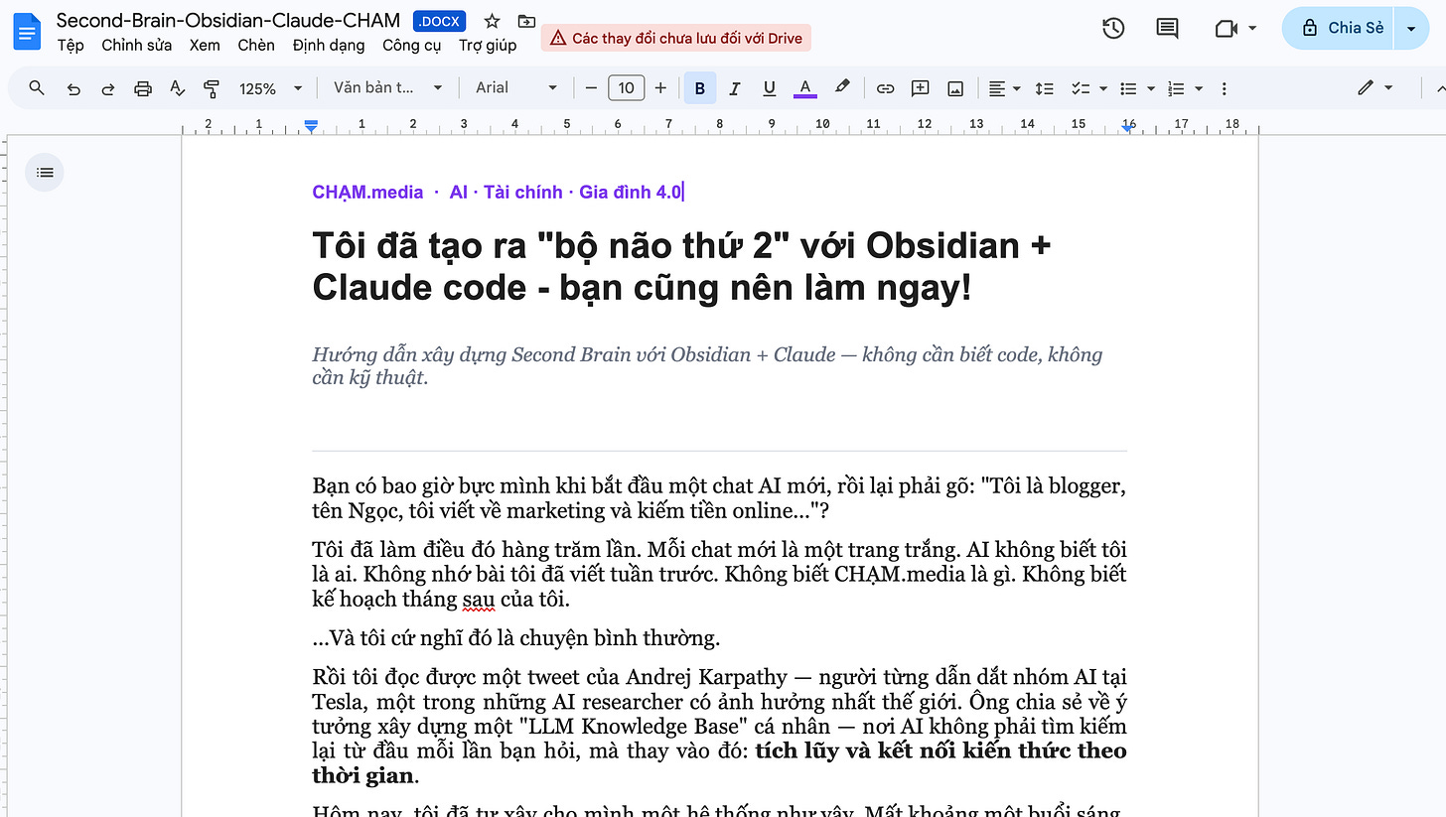
Task: Open text color picker
Action: [805, 88]
